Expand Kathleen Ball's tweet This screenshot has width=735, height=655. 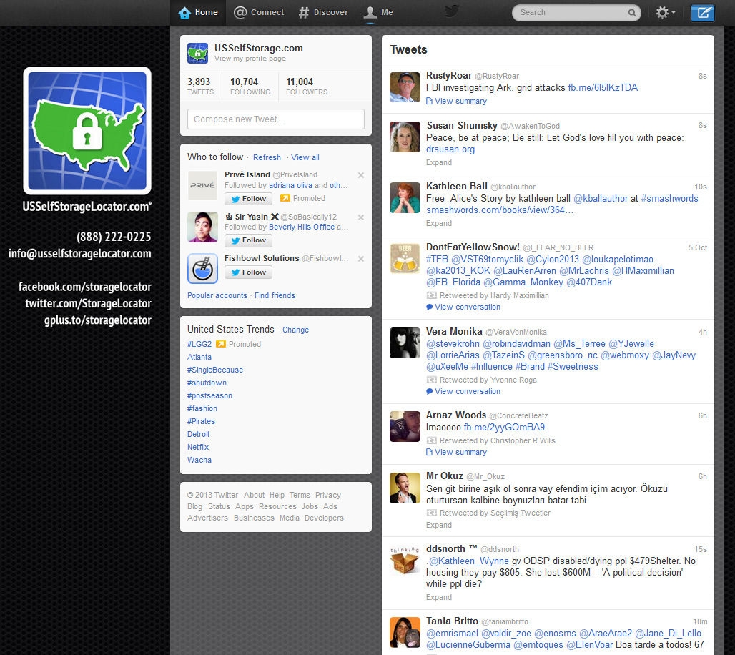click(439, 223)
